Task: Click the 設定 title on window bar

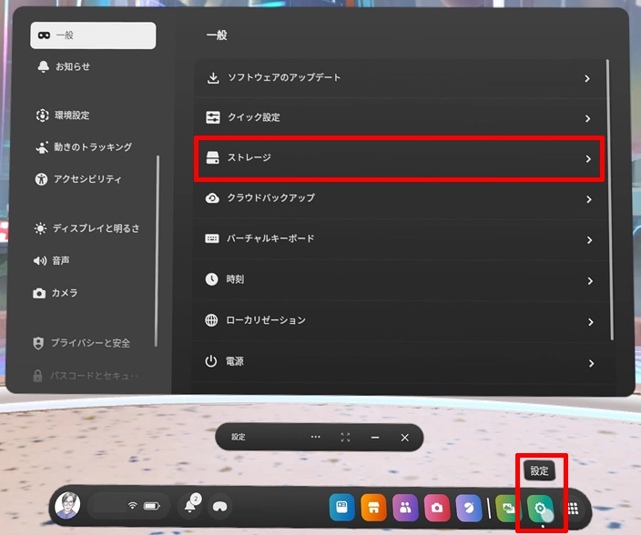Action: 239,437
